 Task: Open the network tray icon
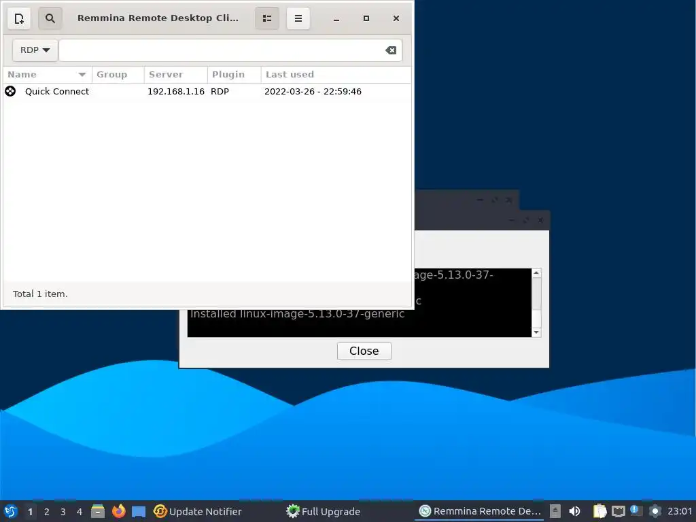(x=619, y=511)
